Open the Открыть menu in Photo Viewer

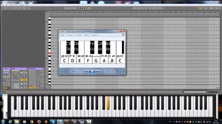pos(96,35)
